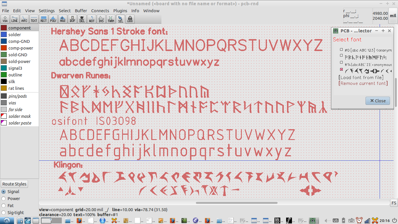
Task: Select the ARC tool
Action: [24, 19]
